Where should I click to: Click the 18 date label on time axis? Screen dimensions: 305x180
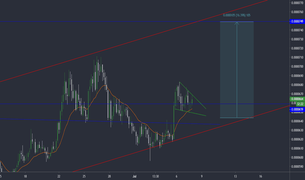25,176
